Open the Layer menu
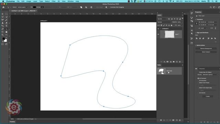 click(x=35, y=1)
